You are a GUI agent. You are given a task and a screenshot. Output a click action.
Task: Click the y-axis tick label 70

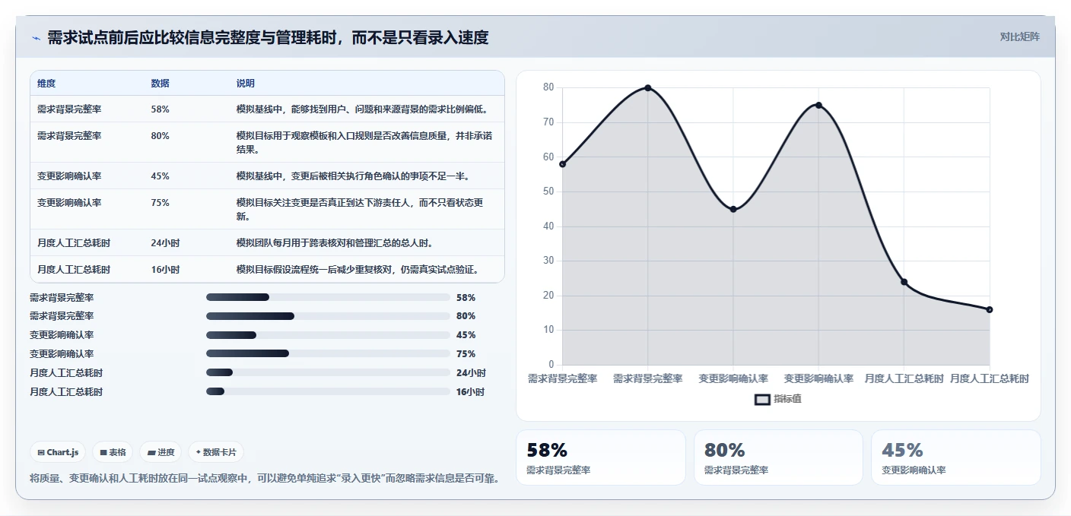[x=548, y=122]
